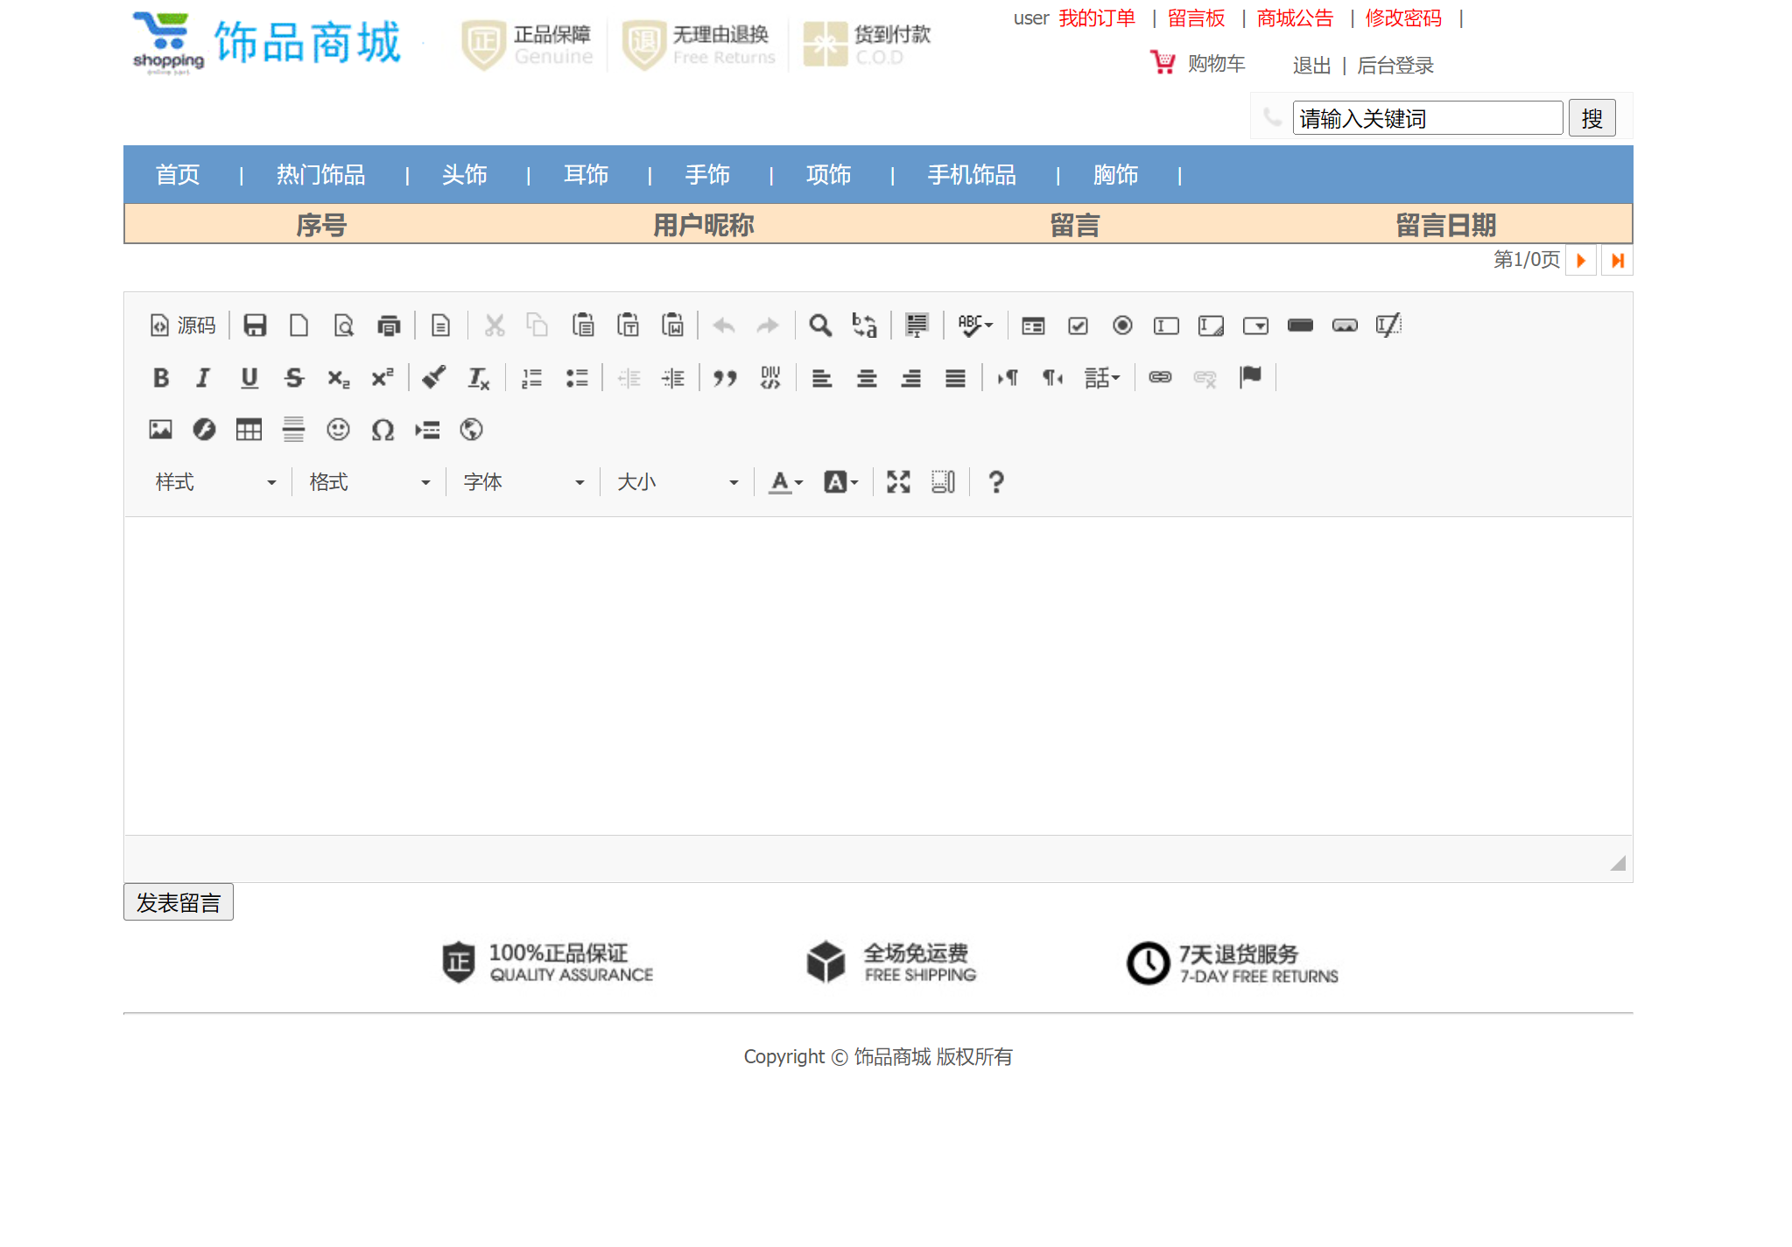Maximize the rich text editor
Screen dimensions: 1792x1247
897,481
